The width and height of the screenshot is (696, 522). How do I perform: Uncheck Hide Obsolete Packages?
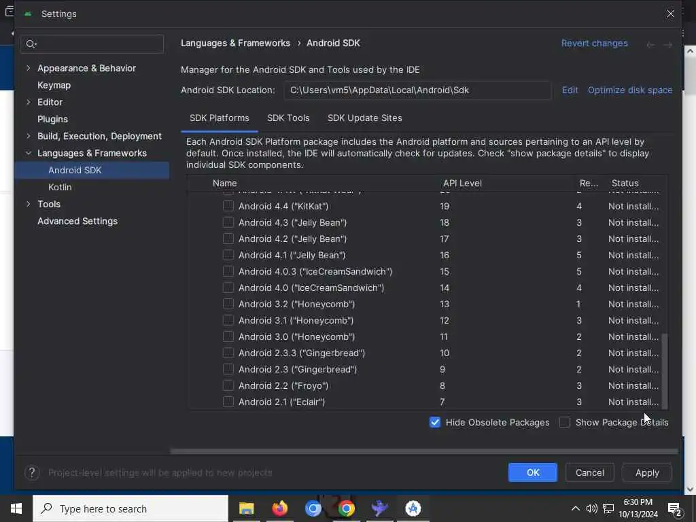coord(435,422)
